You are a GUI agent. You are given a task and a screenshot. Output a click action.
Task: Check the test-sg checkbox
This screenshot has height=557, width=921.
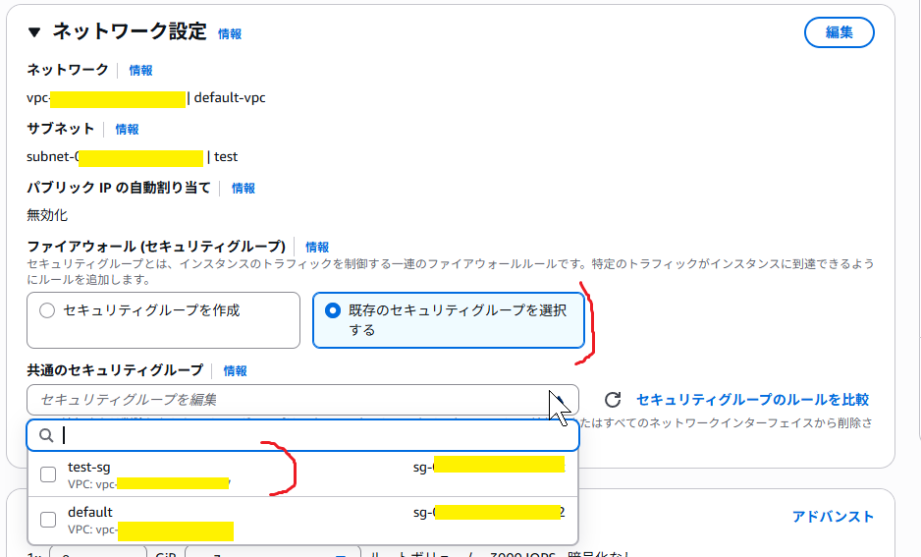coord(48,474)
